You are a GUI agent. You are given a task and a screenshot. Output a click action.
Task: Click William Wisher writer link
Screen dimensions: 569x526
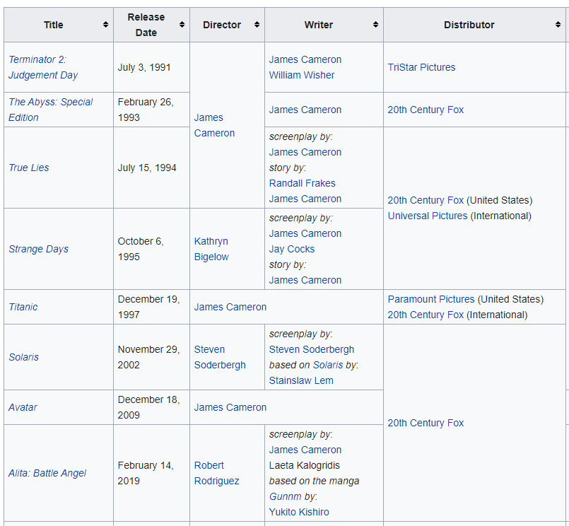coord(302,75)
